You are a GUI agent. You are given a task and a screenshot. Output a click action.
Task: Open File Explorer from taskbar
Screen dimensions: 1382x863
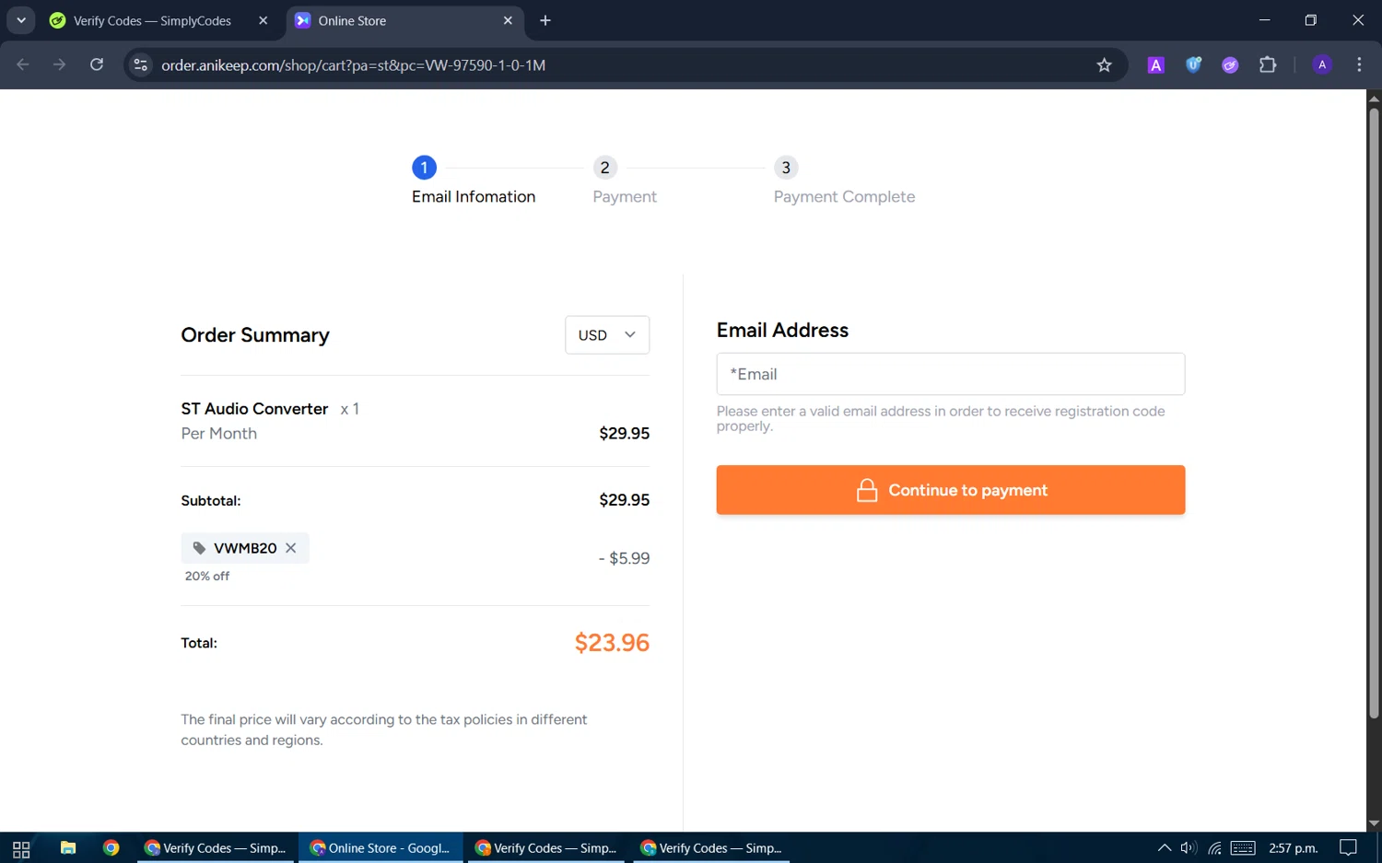pyautogui.click(x=68, y=848)
